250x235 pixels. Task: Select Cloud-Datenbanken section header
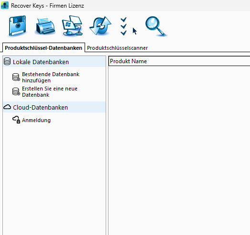pyautogui.click(x=54, y=107)
